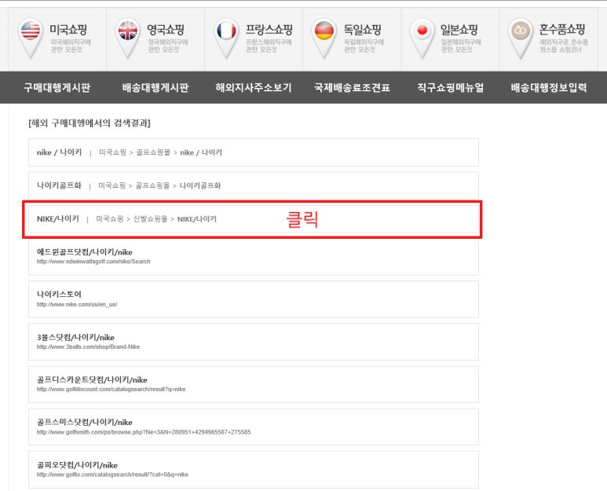Click 3balls.com Brand-Nike URL
Image resolution: width=607 pixels, height=491 pixels.
click(x=88, y=346)
